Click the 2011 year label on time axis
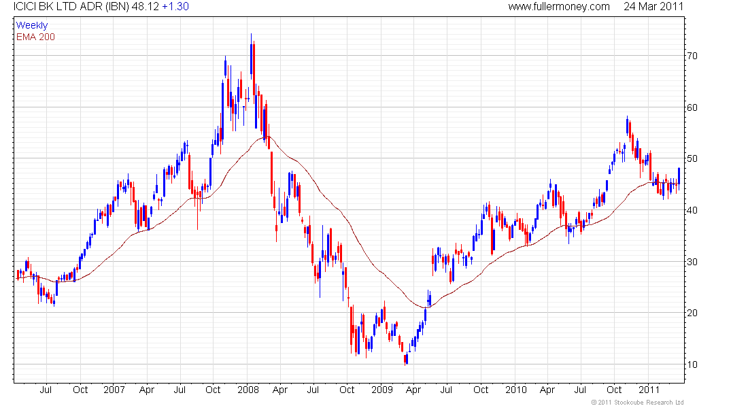The image size is (748, 408). click(x=649, y=390)
